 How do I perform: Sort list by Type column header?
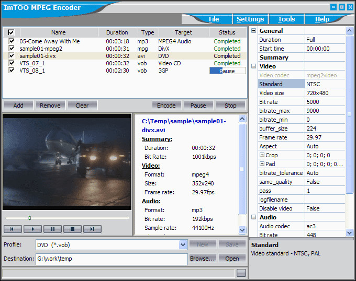pyautogui.click(x=148, y=32)
